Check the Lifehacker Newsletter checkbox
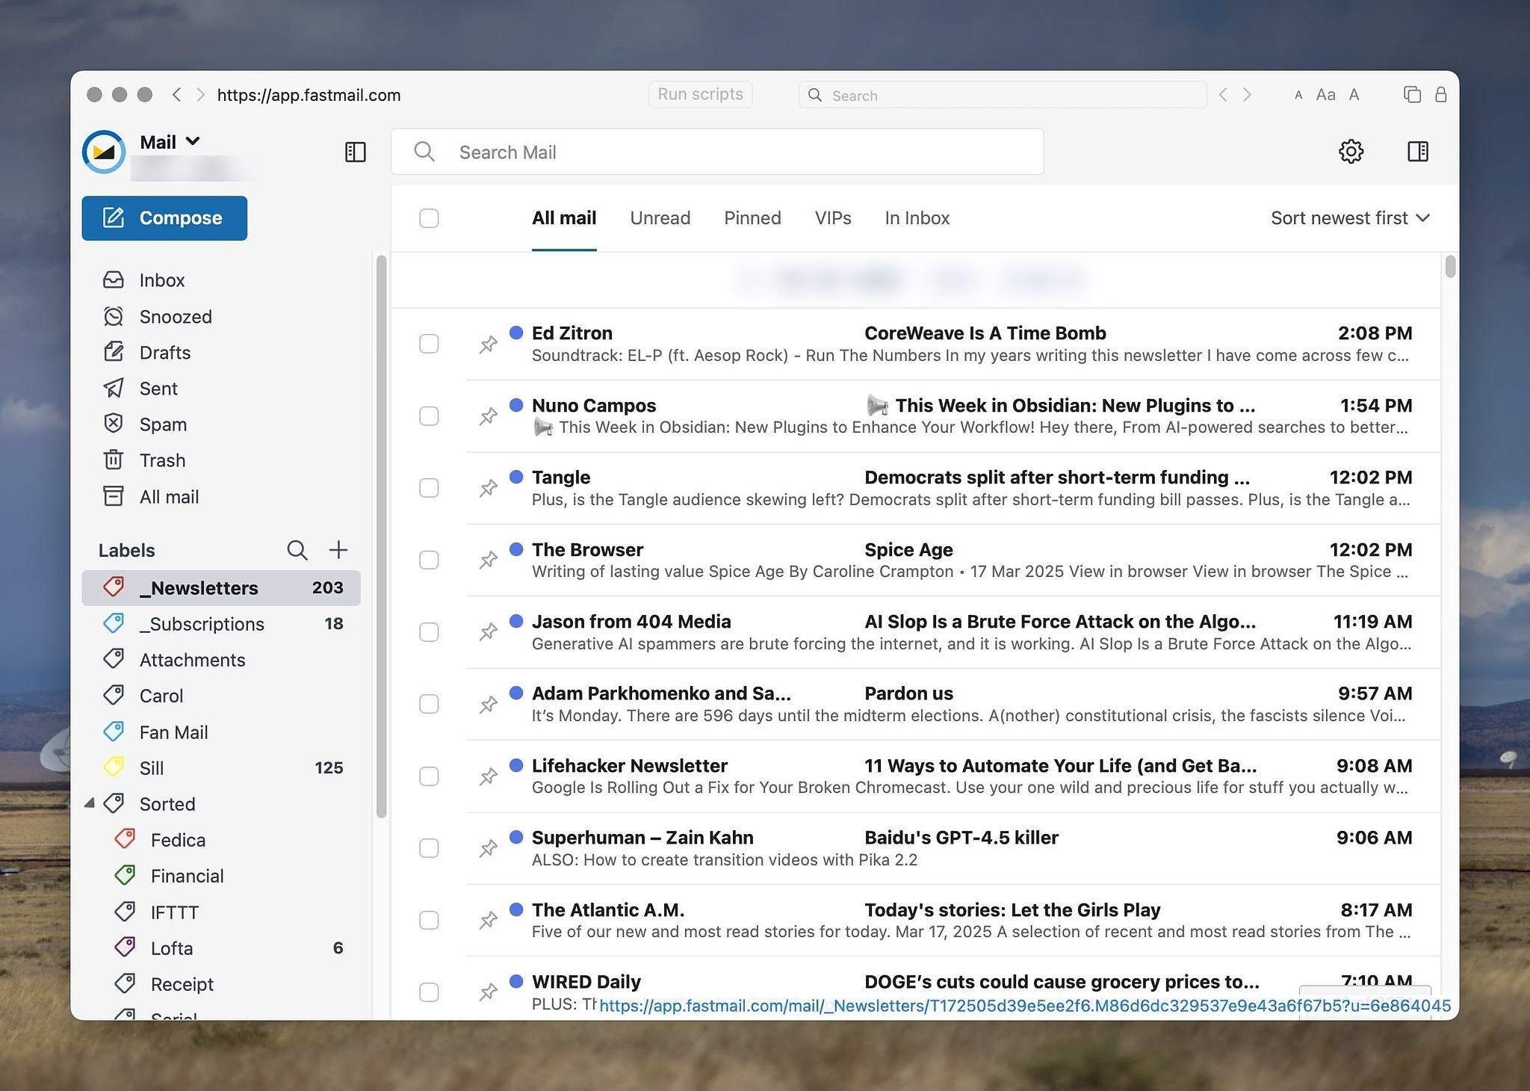This screenshot has width=1530, height=1091. [x=429, y=776]
